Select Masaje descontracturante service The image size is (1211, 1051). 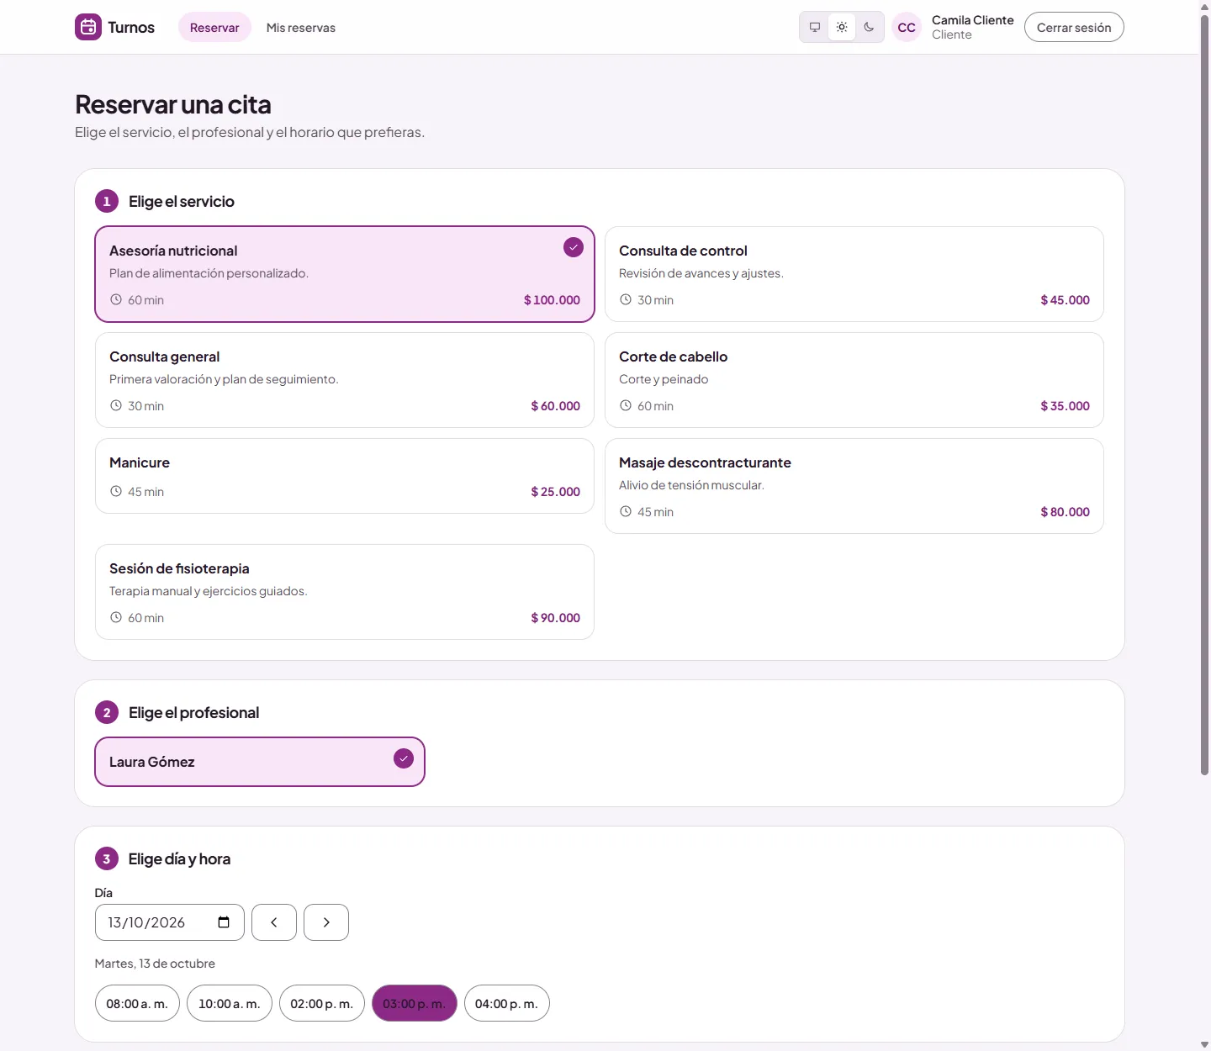pos(854,486)
